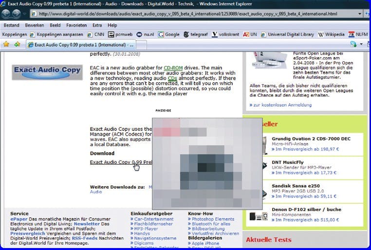Open the Beeld menu

pos(55,25)
